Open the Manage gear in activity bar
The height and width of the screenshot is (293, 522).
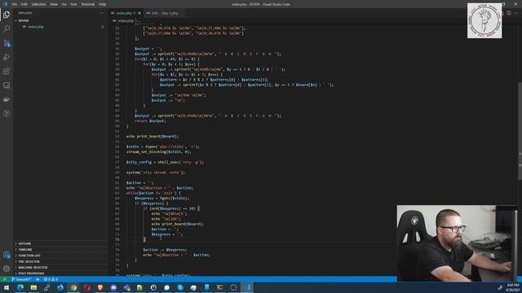pos(7,269)
